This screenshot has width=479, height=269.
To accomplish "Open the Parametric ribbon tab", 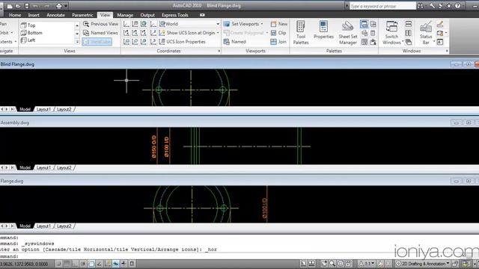I will coord(82,15).
